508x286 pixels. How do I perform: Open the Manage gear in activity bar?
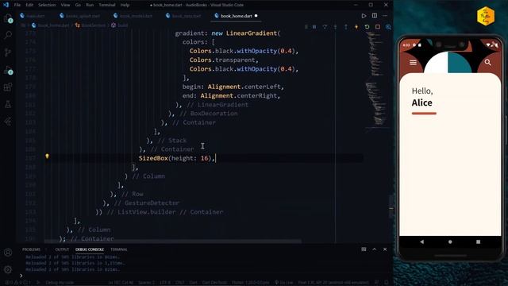[x=8, y=269]
